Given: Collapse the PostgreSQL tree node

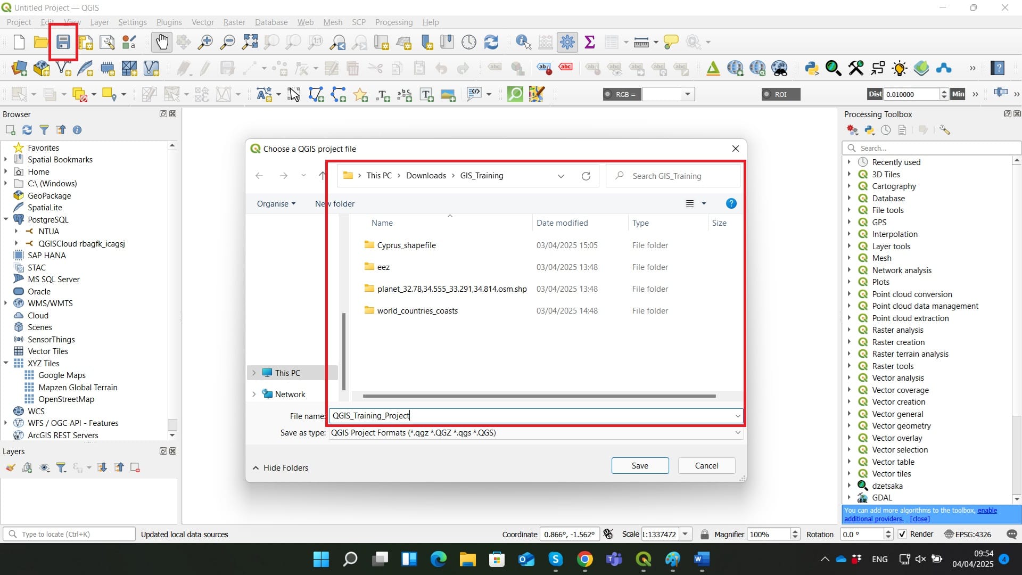Looking at the screenshot, I should [x=6, y=219].
